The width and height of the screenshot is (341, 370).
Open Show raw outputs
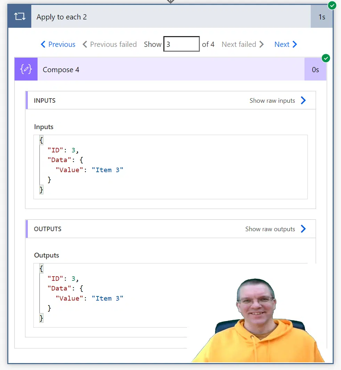click(270, 229)
